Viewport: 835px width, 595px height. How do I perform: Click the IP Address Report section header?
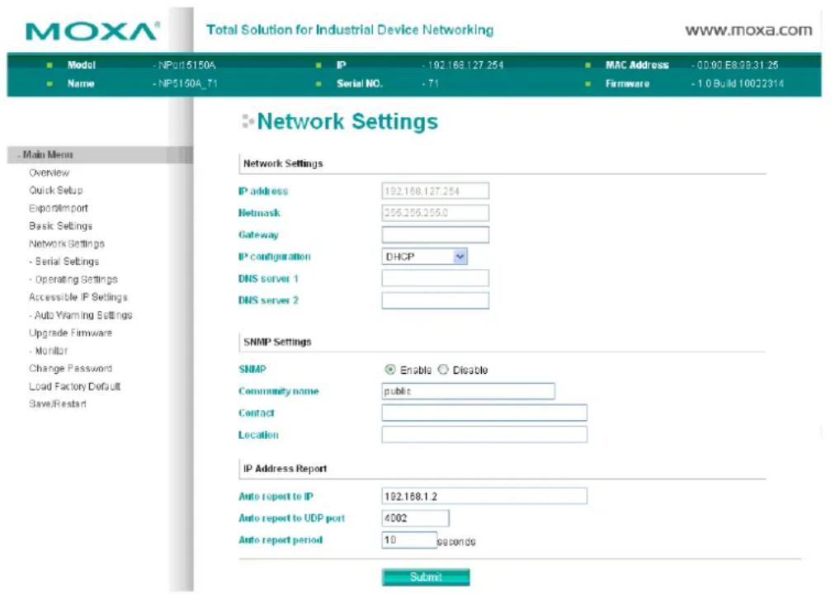tap(285, 469)
